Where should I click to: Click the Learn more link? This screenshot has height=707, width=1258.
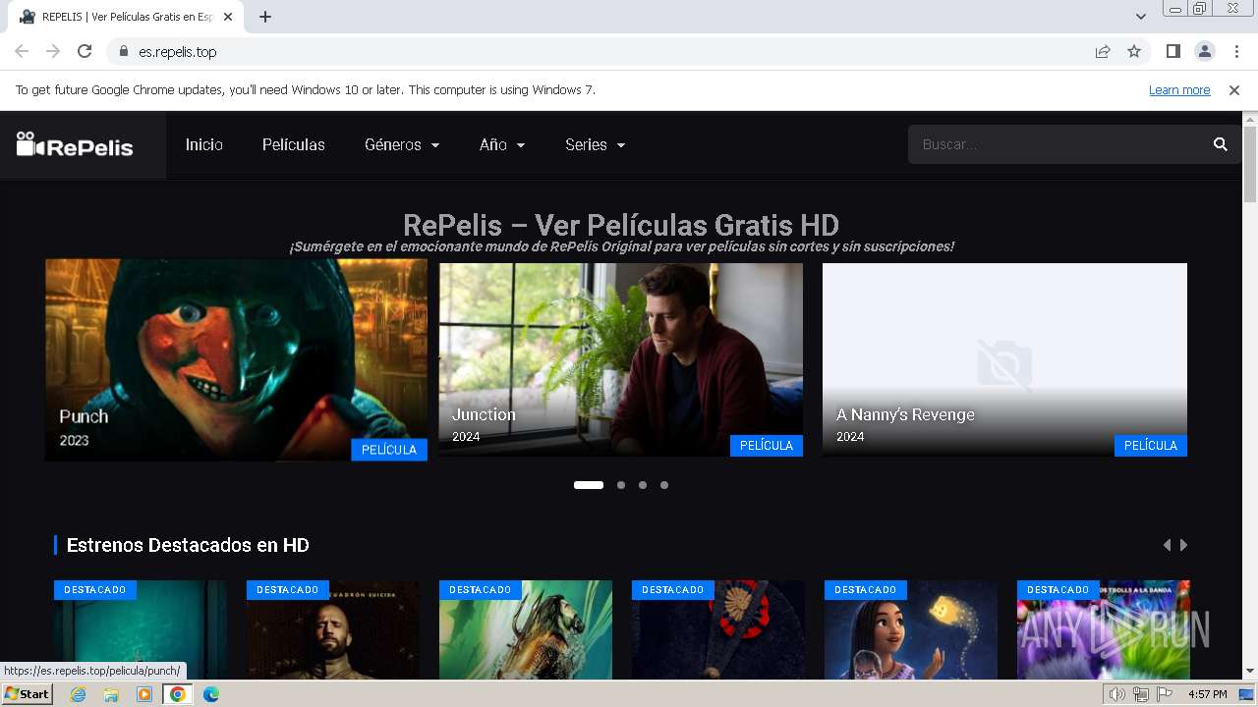click(x=1179, y=90)
